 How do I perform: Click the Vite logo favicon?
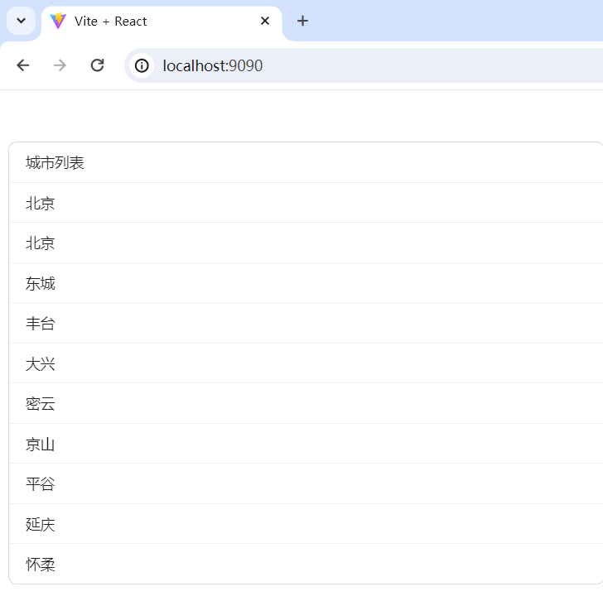pos(58,22)
